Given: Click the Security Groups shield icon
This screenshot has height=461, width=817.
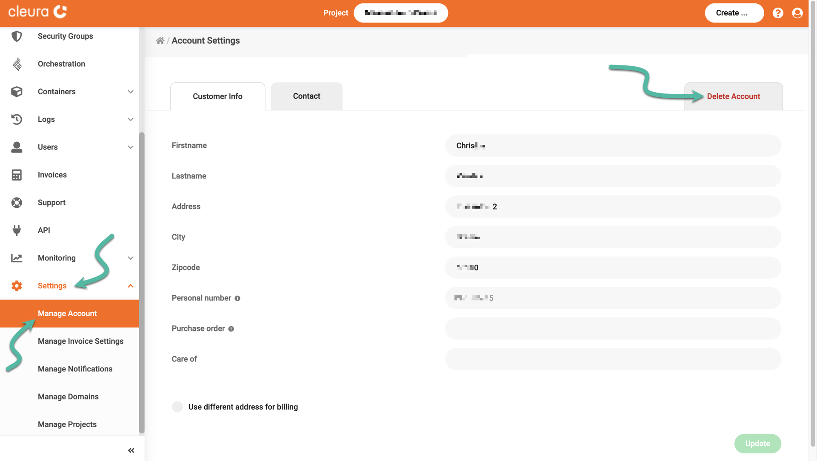Looking at the screenshot, I should (17, 36).
